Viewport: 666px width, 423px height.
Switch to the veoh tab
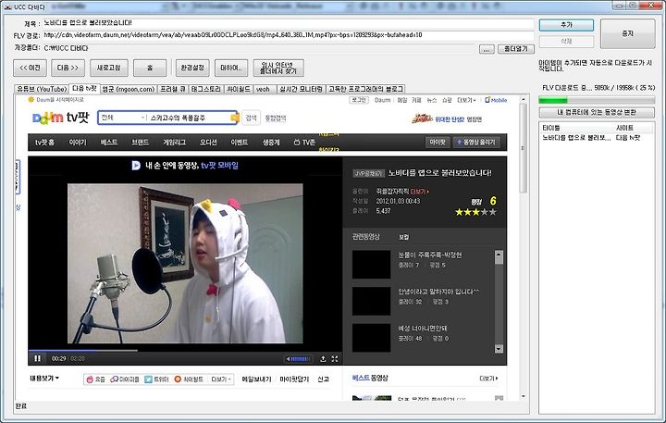265,89
